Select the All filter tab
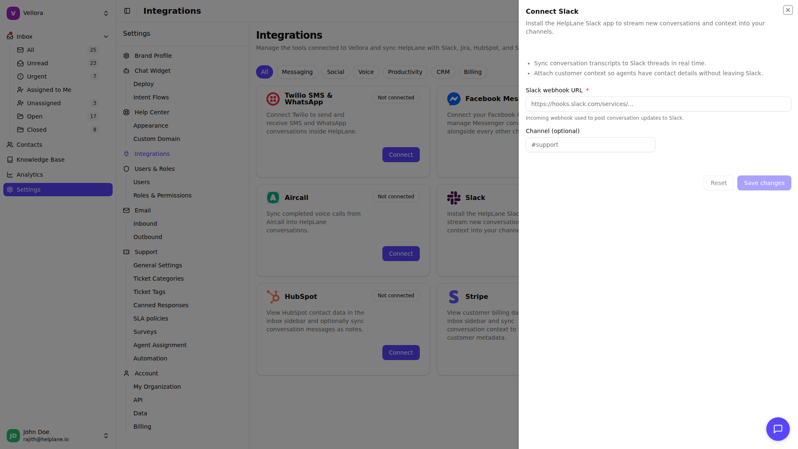Screen dimensions: 798x449 pos(264,72)
